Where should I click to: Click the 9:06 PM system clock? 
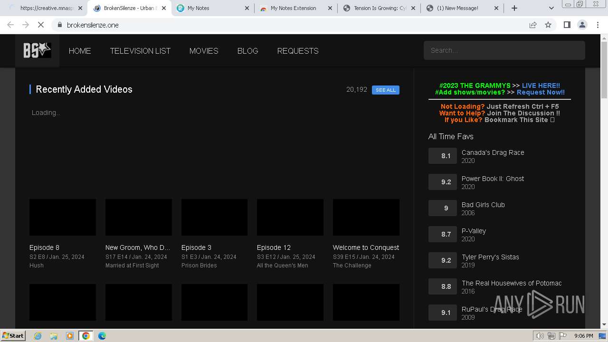coord(584,336)
